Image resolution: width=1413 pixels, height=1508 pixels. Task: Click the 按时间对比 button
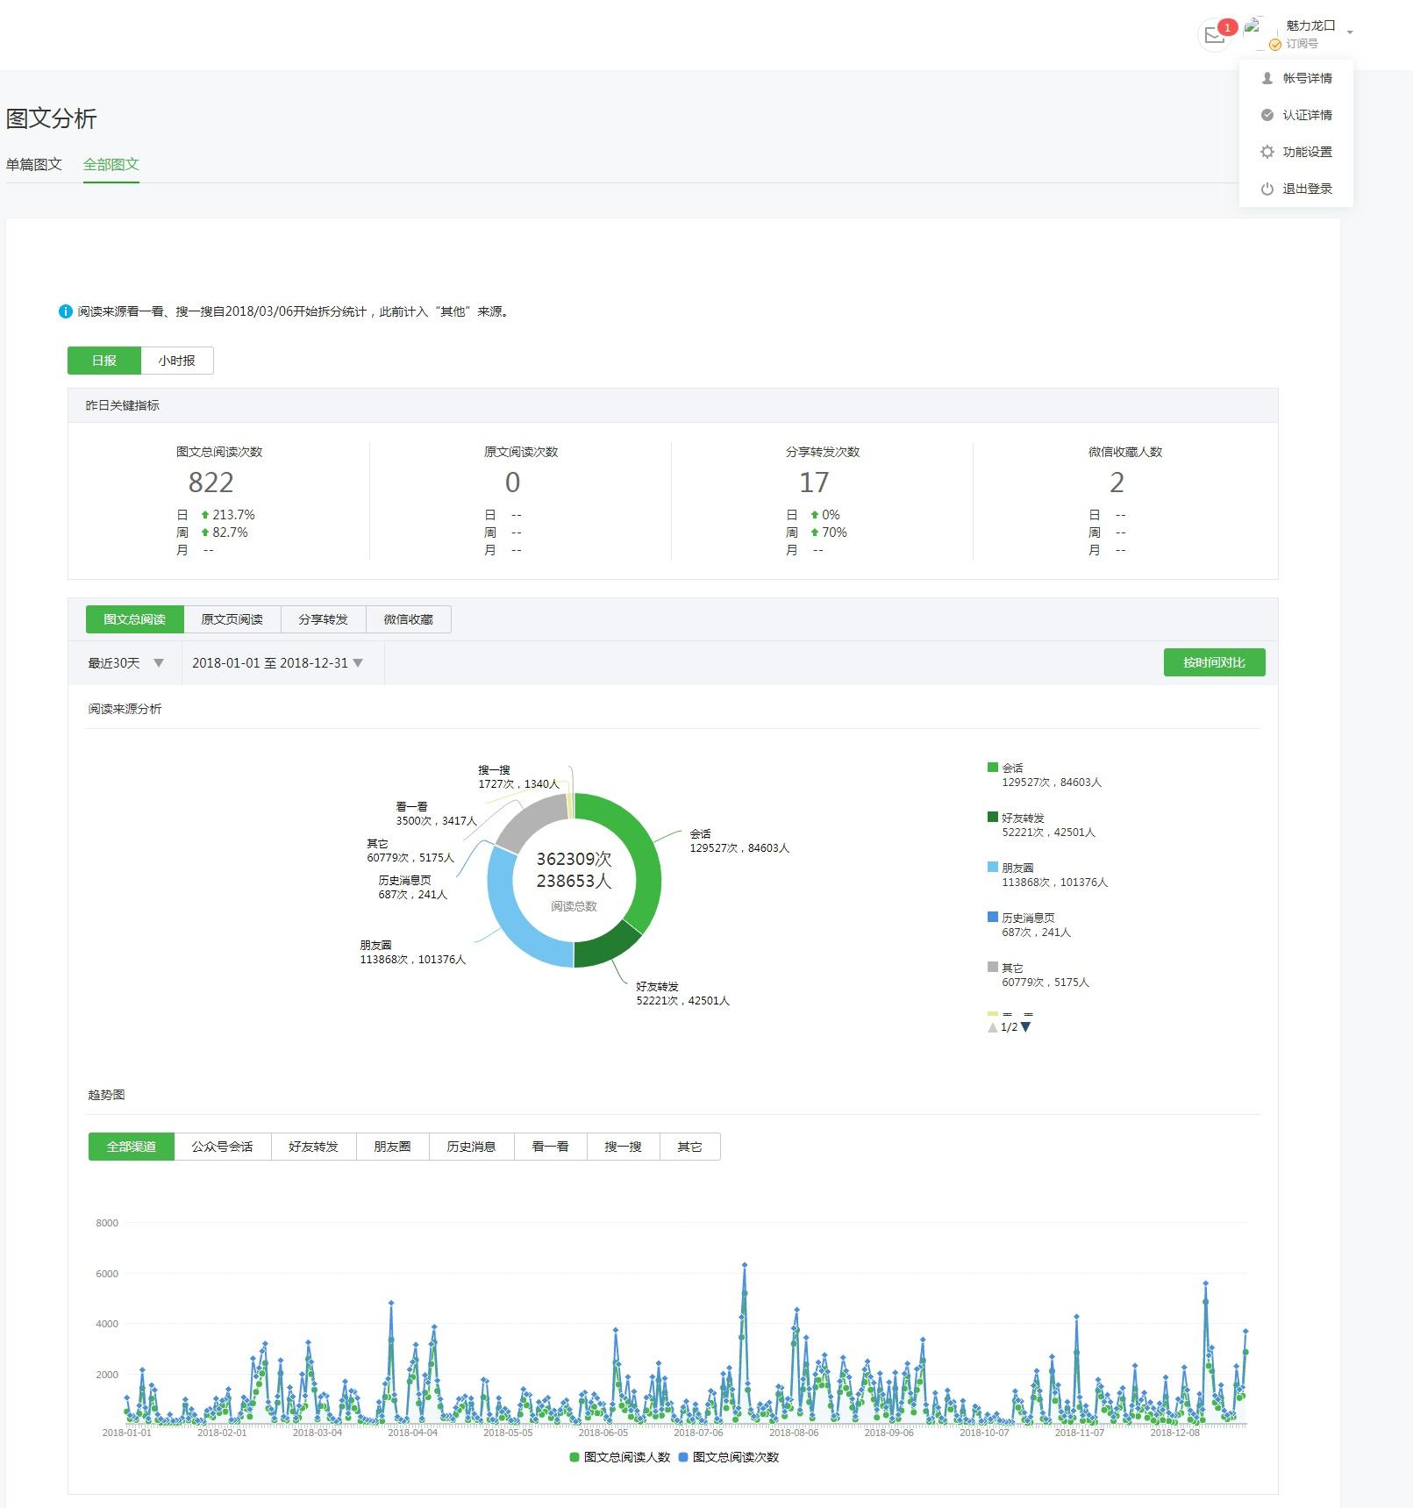1214,662
